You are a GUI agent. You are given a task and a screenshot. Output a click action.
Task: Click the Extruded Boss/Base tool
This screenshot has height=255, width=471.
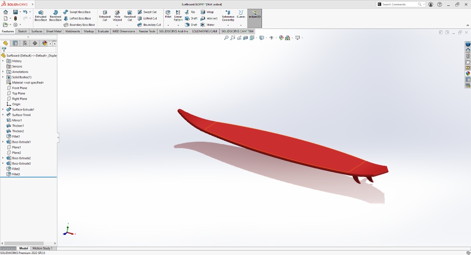(41, 16)
